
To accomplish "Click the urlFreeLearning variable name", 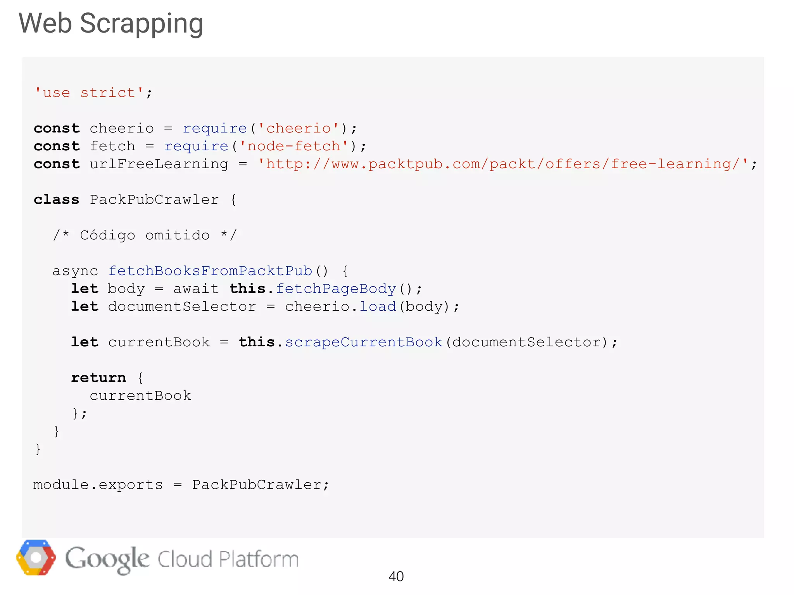I will [x=159, y=164].
